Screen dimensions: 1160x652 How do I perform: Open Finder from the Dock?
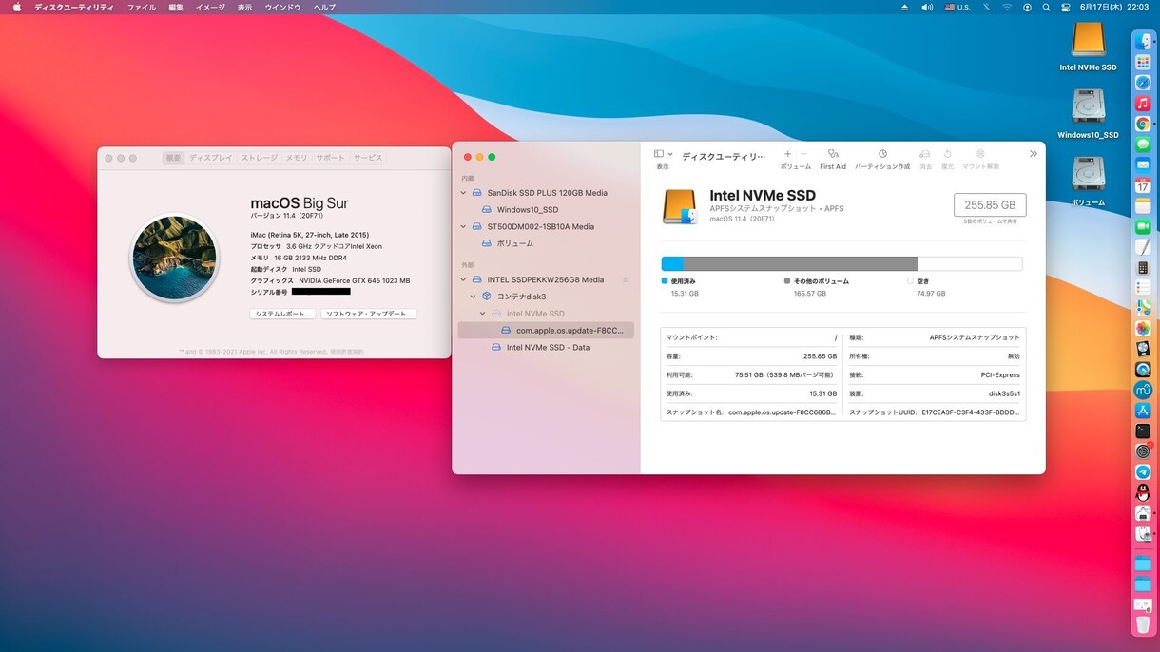pos(1143,42)
